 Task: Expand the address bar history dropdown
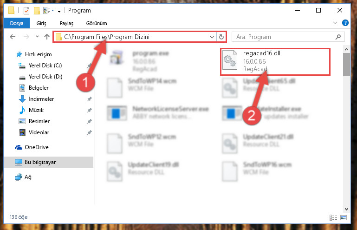[x=212, y=37]
